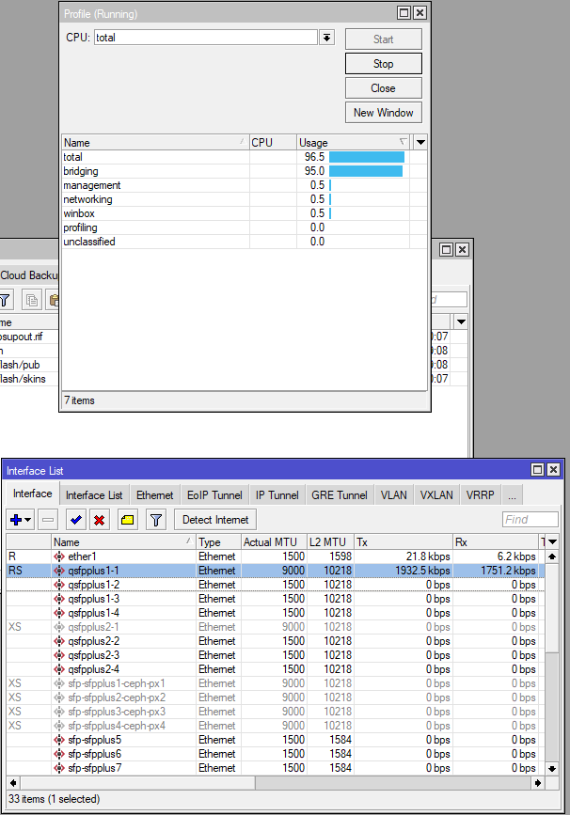Open the VXLAN tab
This screenshot has height=815, width=570.
tap(436, 495)
